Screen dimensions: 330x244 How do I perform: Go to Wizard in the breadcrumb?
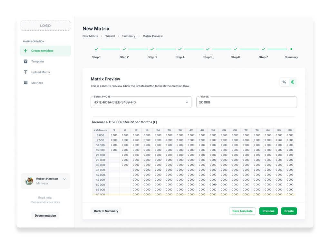pos(110,36)
